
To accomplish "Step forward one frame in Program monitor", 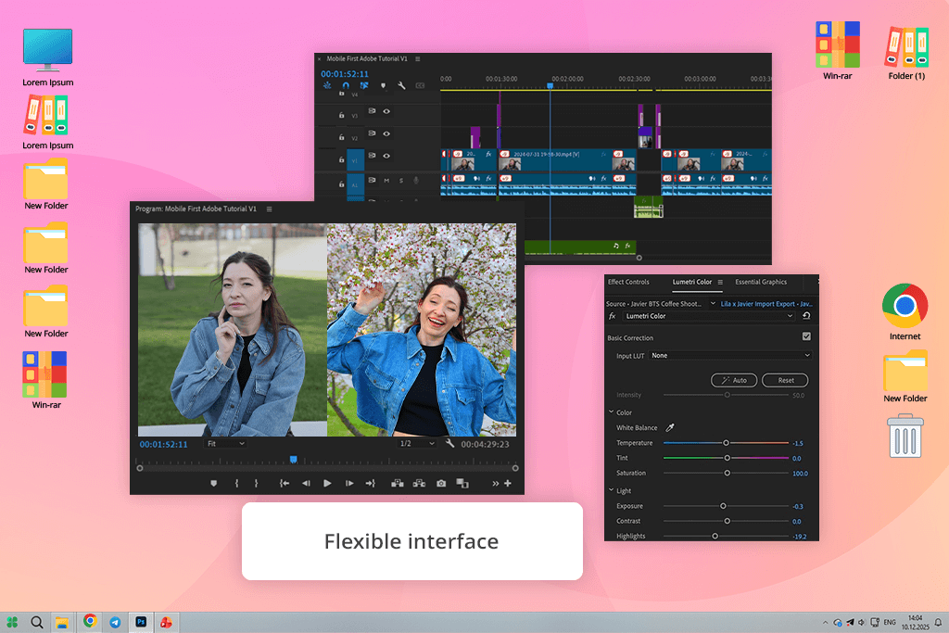I will (349, 484).
